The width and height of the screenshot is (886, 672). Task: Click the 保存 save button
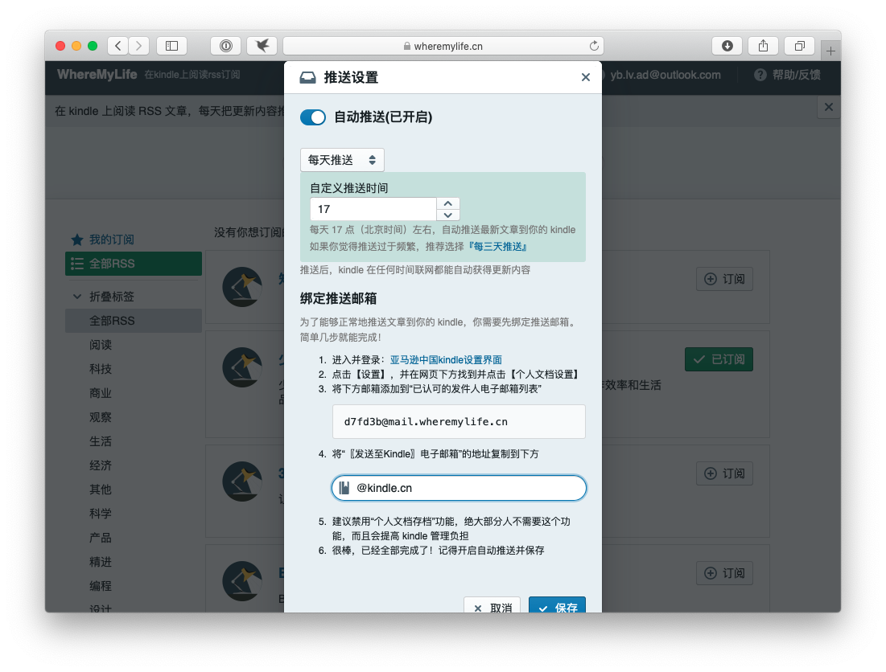(x=557, y=605)
